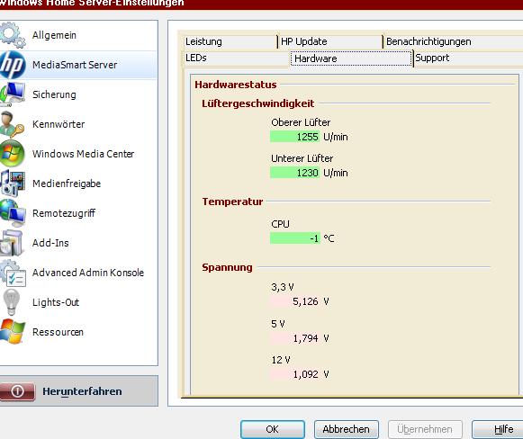Click the Abbrechen button
Image resolution: width=523 pixels, height=439 pixels.
(347, 429)
